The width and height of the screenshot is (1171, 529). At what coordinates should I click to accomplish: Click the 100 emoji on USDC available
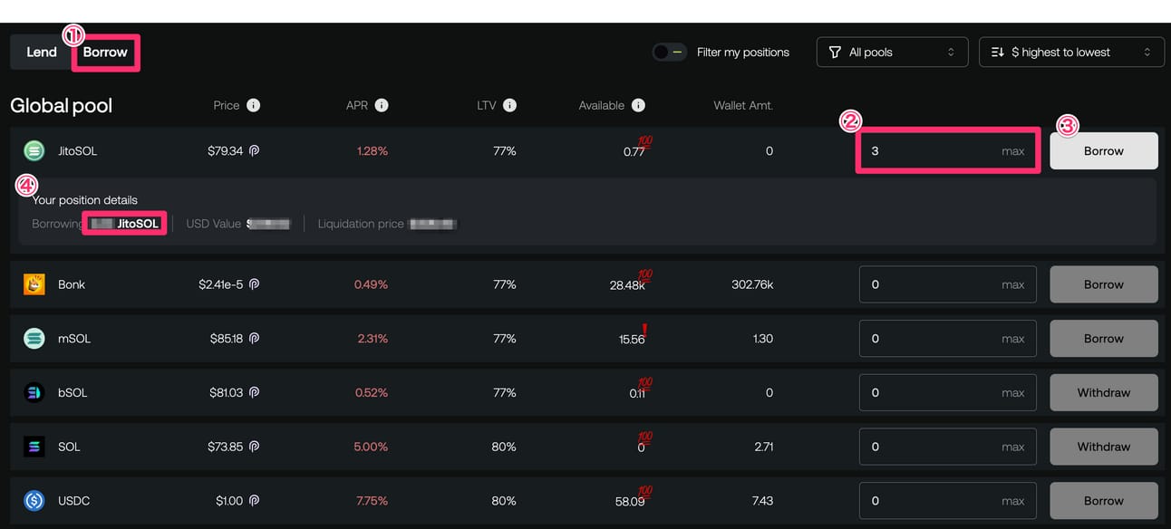tap(645, 491)
